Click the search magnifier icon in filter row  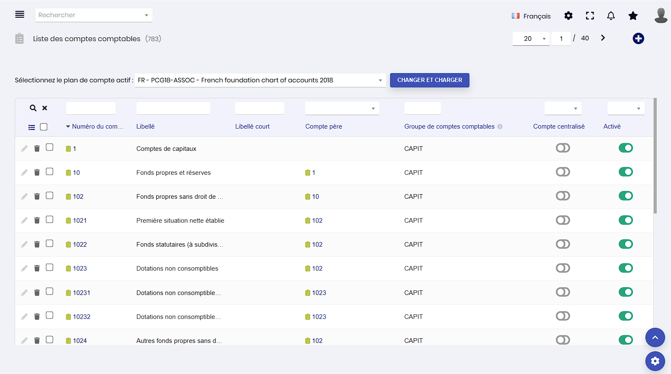(33, 108)
